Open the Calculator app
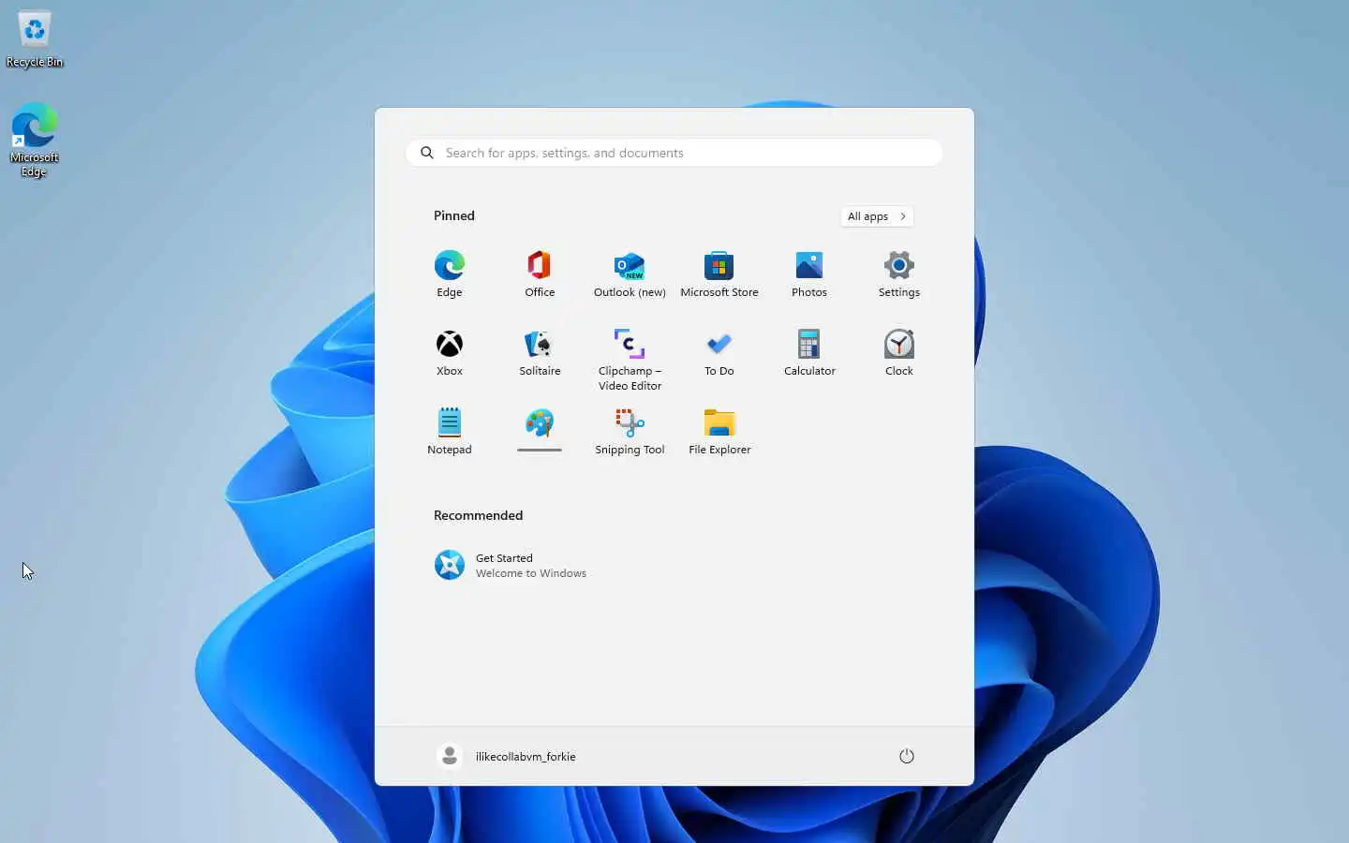Screen dimensions: 1349x843 click(x=809, y=352)
